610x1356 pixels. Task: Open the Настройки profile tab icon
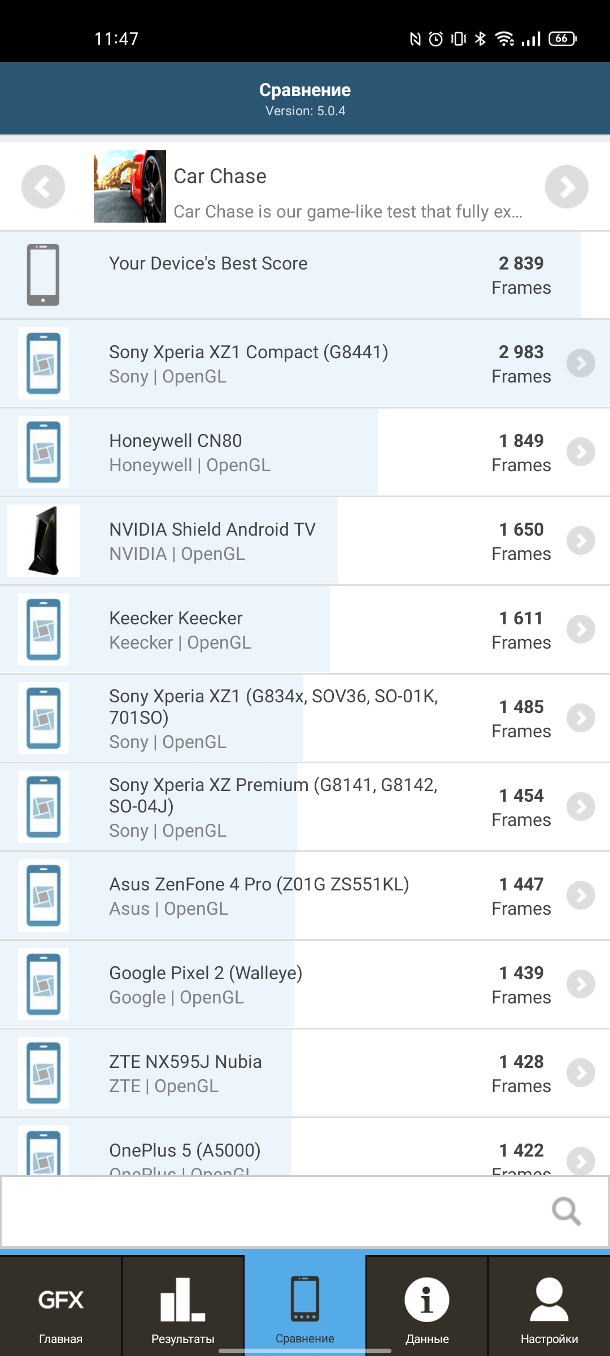(x=549, y=1299)
